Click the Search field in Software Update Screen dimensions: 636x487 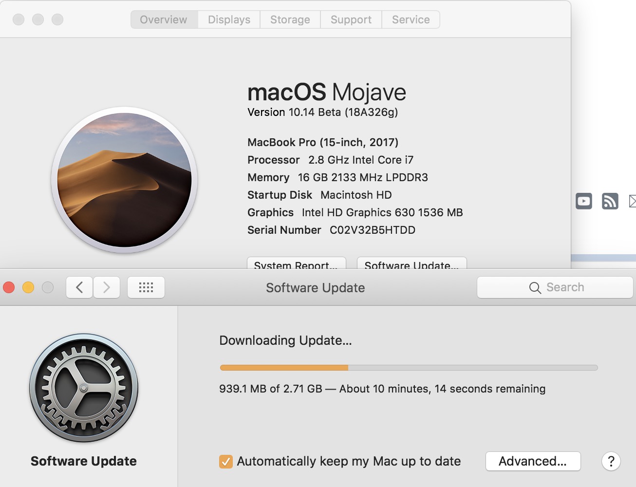[x=555, y=287]
